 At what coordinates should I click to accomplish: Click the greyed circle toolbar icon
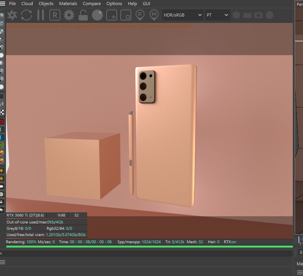coord(269,15)
